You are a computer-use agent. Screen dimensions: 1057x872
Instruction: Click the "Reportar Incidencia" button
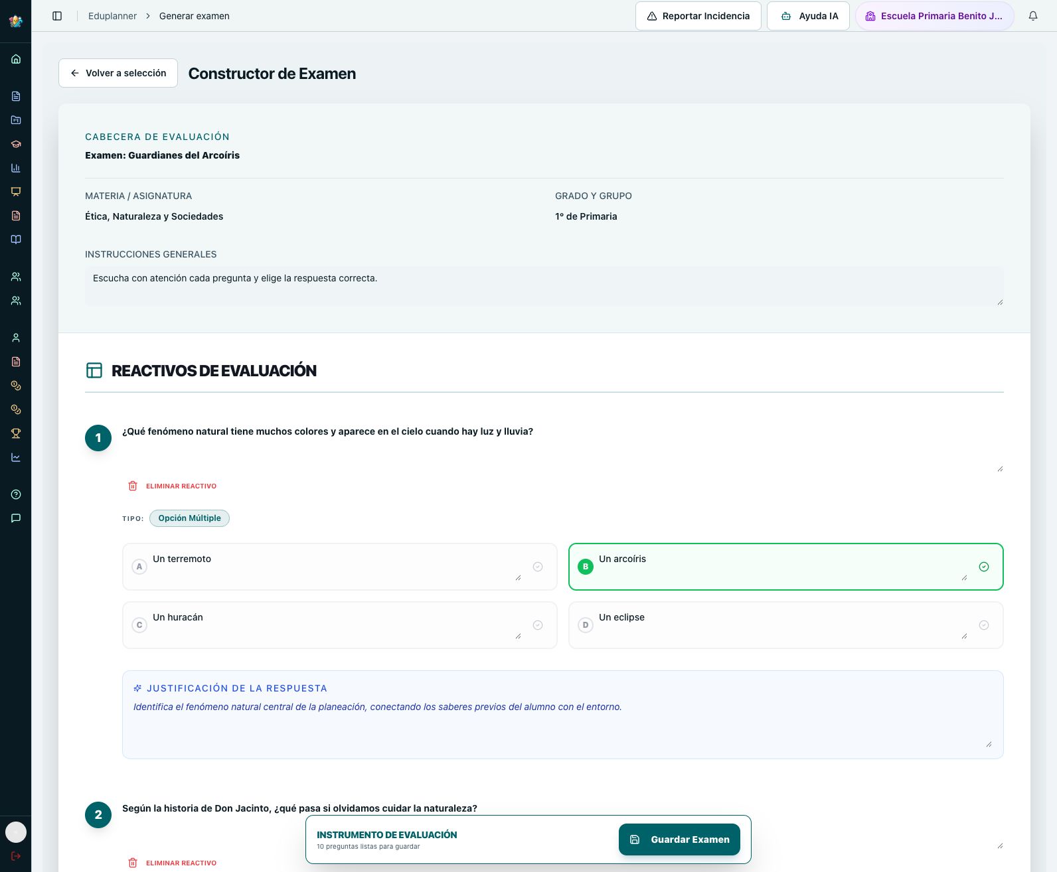coord(698,16)
